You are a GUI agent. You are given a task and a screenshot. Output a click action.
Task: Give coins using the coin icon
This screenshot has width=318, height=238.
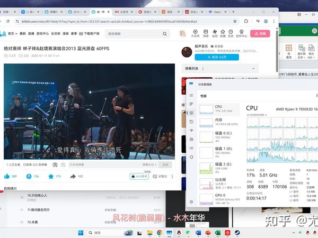(x=29, y=176)
